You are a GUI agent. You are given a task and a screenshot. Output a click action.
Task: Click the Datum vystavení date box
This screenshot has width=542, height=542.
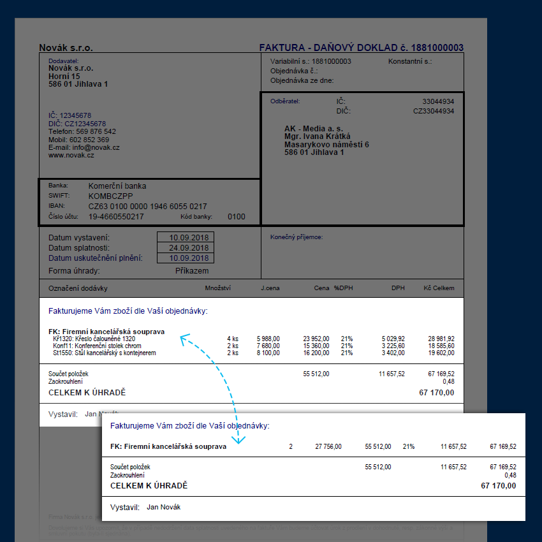coord(186,237)
